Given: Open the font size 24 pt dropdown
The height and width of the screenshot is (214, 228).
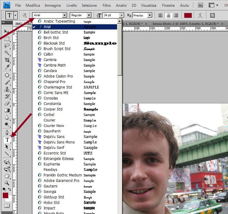Looking at the screenshot, I should (x=121, y=15).
